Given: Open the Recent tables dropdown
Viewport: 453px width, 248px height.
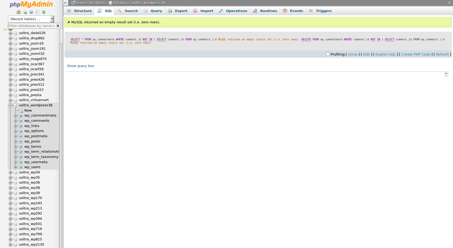Looking at the screenshot, I should (x=31, y=19).
